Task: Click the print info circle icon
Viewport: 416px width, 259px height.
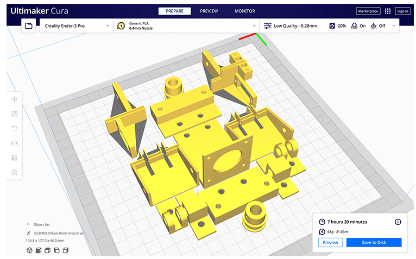Action: [398, 222]
